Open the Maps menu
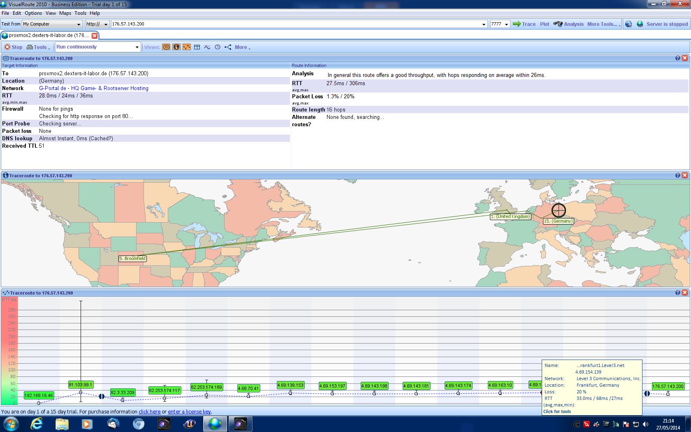The height and width of the screenshot is (432, 691). coord(65,13)
